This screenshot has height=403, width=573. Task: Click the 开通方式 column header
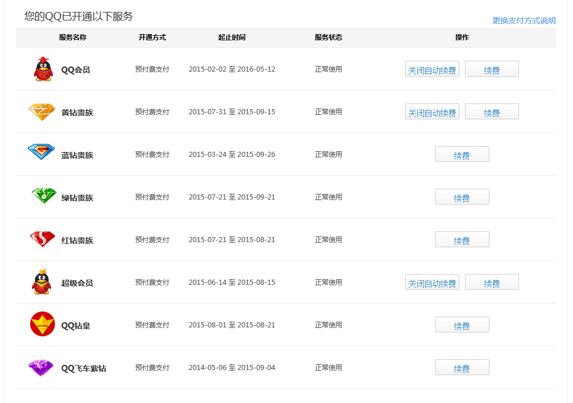[152, 38]
